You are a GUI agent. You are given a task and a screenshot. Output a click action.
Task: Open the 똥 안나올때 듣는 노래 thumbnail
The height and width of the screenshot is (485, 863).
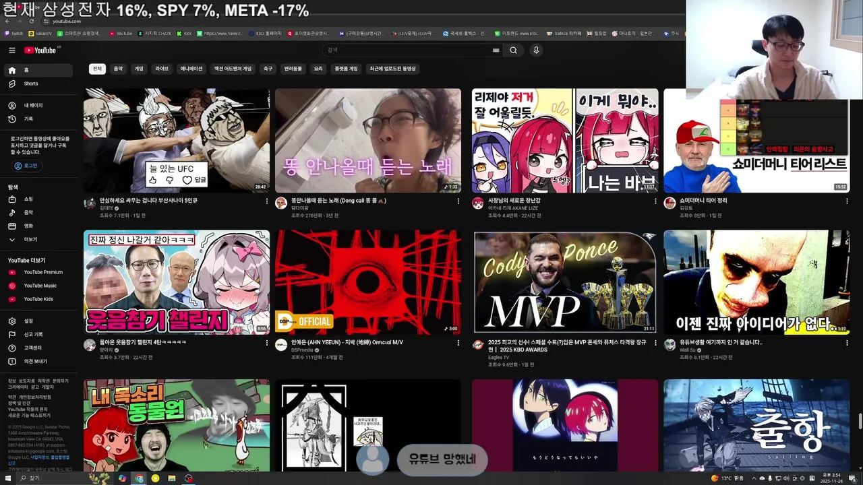point(368,141)
